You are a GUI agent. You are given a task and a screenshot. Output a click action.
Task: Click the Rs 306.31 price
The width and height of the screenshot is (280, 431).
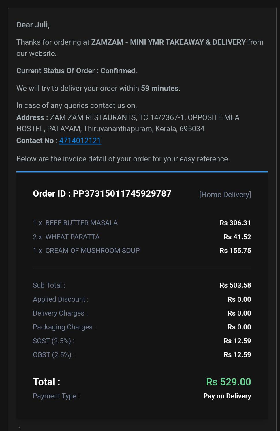[x=235, y=223]
